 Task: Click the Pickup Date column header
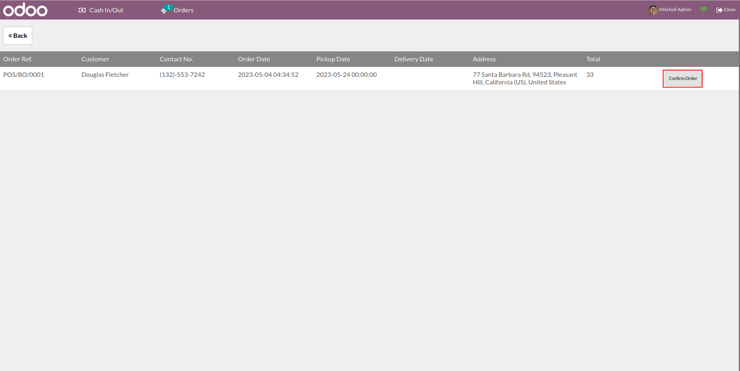point(333,59)
